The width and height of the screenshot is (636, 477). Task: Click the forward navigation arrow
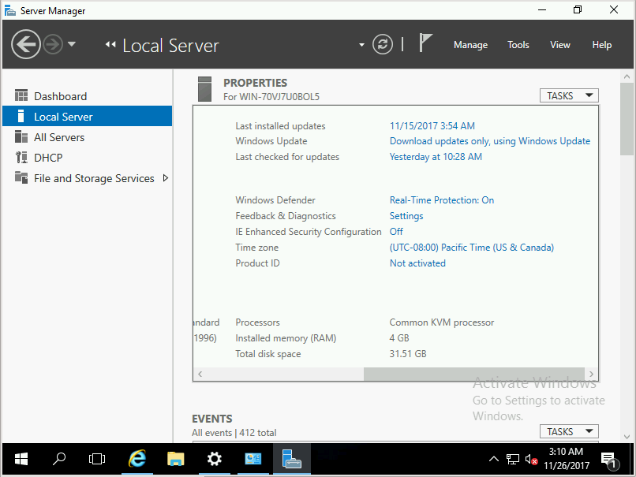(x=53, y=44)
